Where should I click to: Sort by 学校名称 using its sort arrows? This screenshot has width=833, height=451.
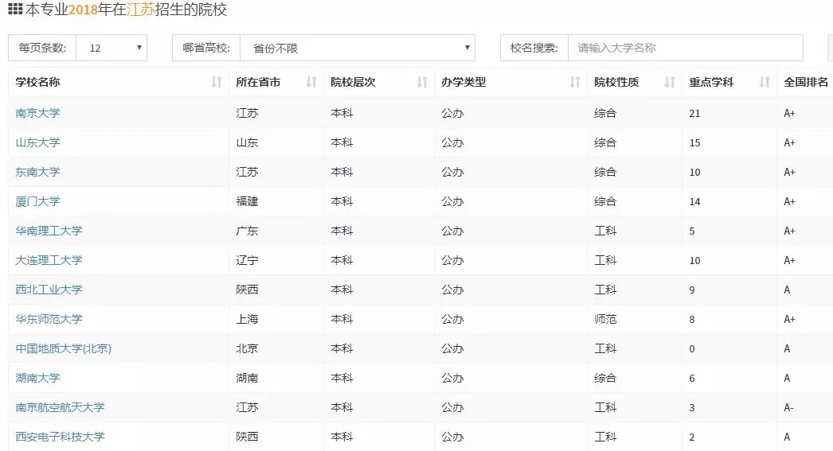(217, 82)
